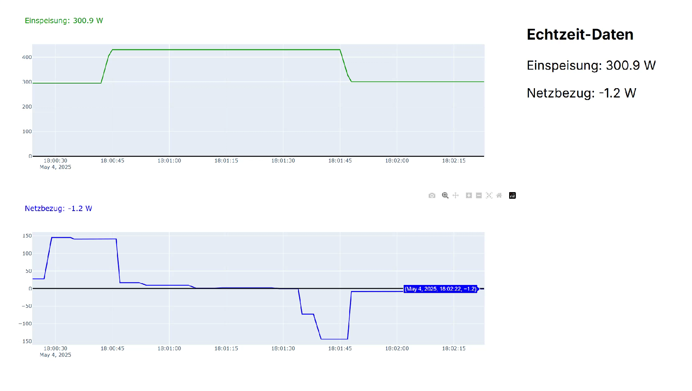Click 'May 4, 2025' date under Einspeisung chart
The height and width of the screenshot is (391, 692).
click(55, 167)
